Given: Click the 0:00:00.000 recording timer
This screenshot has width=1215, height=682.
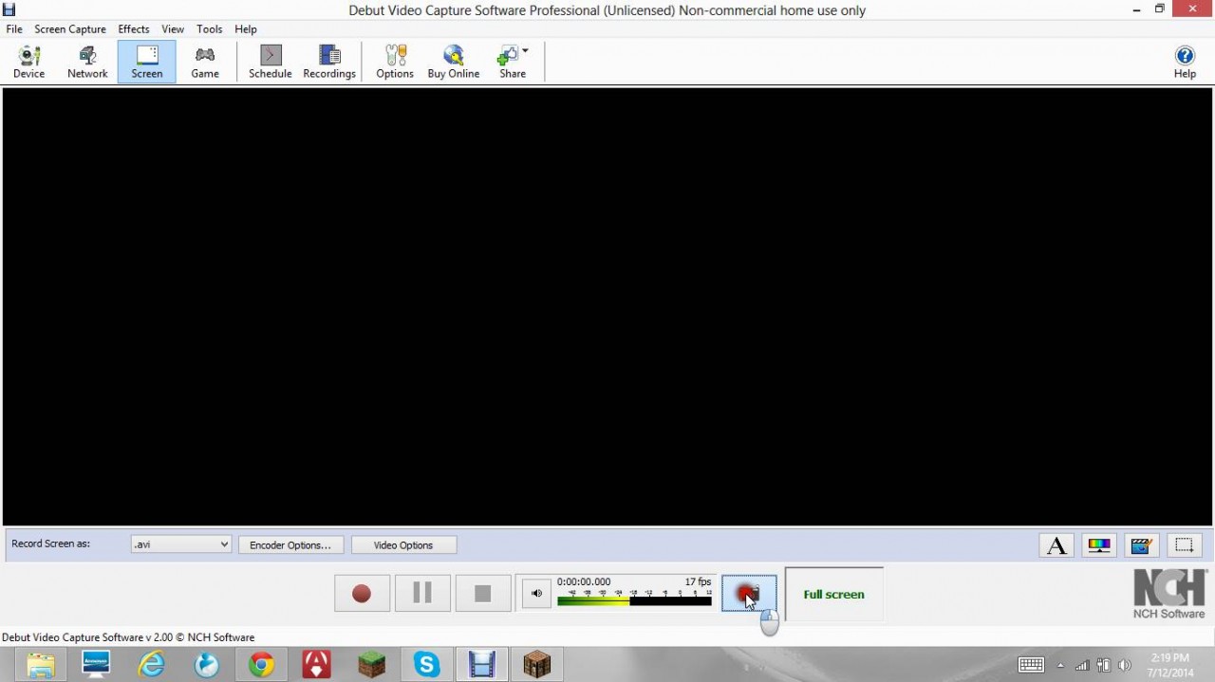Looking at the screenshot, I should (584, 581).
